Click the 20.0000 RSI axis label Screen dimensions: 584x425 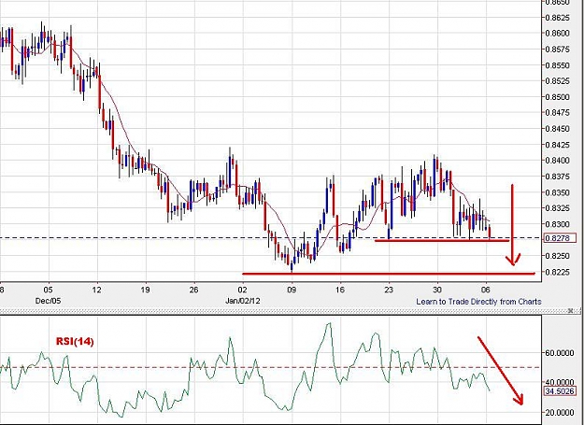[x=559, y=412]
